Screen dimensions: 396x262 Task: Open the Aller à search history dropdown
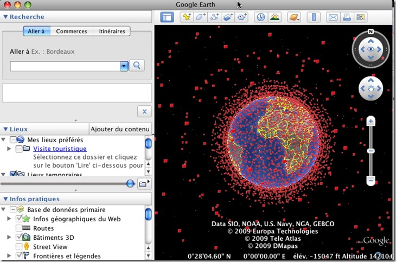click(x=124, y=66)
